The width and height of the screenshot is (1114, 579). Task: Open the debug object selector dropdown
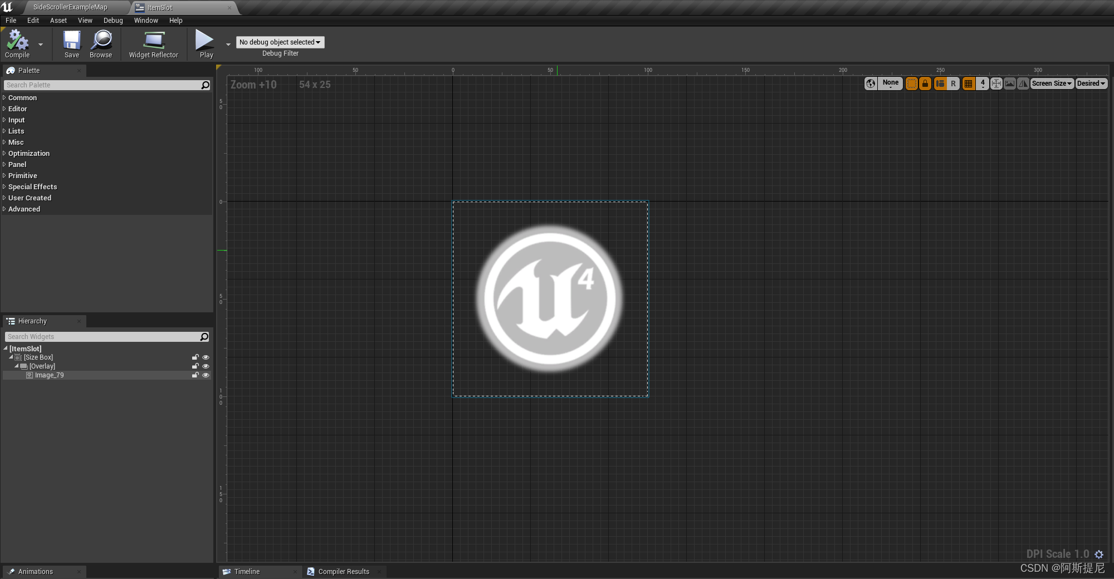tap(280, 42)
